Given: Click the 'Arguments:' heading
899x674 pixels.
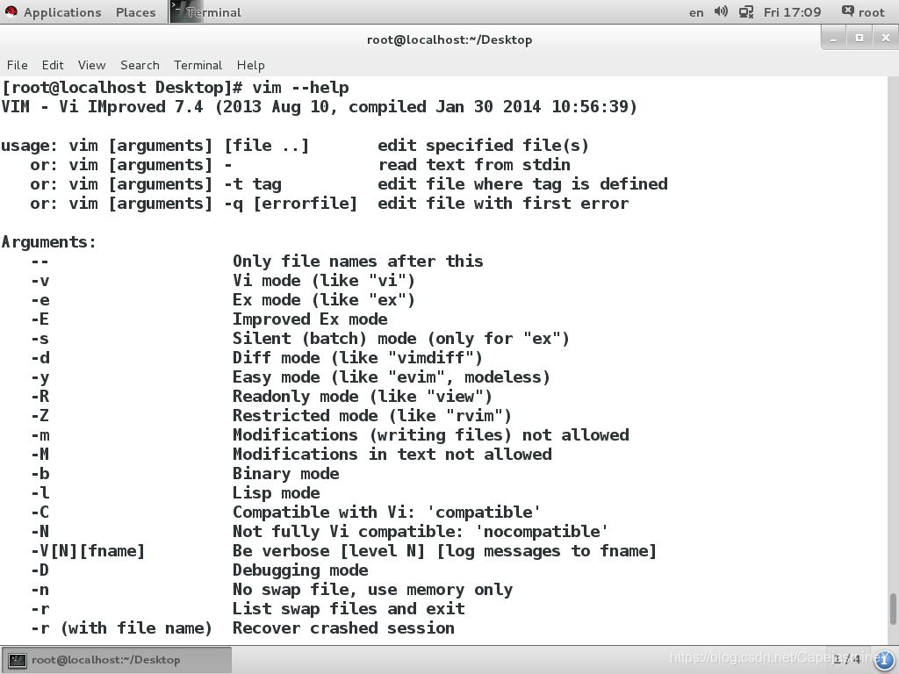Looking at the screenshot, I should [49, 242].
